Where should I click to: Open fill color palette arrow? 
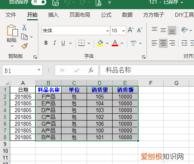pyautogui.click(x=107, y=43)
